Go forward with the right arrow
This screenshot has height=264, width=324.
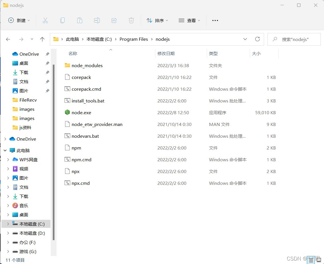21,39
